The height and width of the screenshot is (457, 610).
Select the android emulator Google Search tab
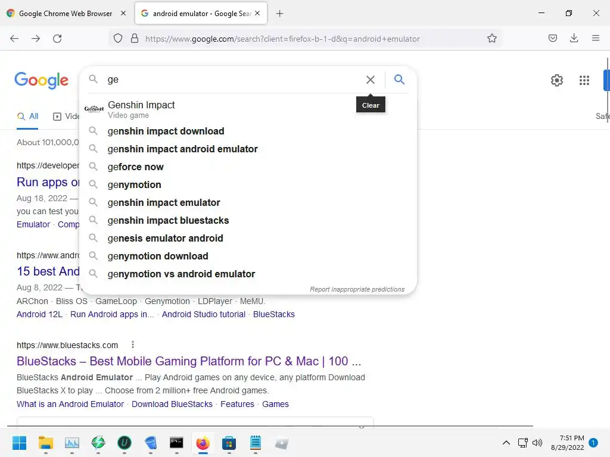[x=201, y=13]
